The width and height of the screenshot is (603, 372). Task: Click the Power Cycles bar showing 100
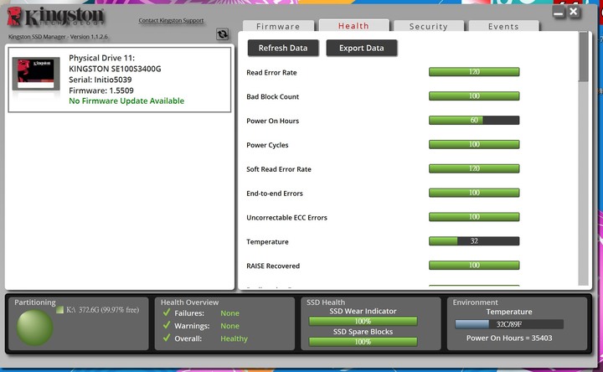(474, 145)
